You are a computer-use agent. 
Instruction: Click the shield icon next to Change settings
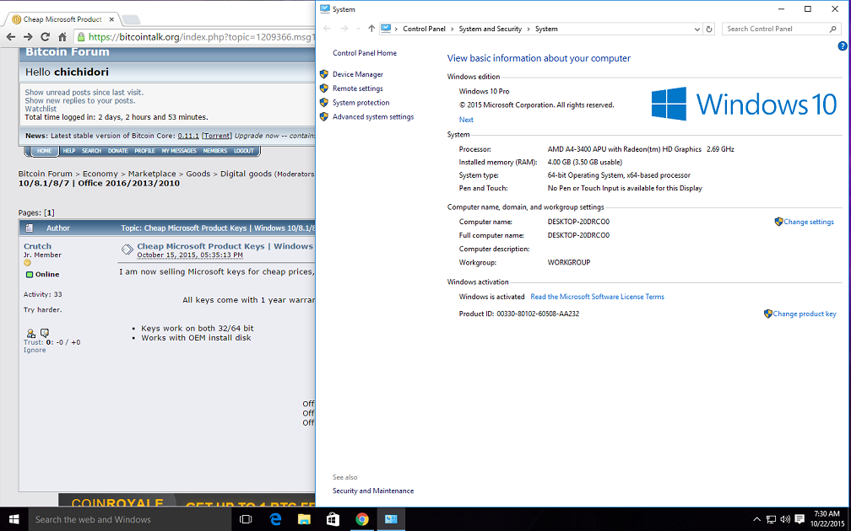778,222
